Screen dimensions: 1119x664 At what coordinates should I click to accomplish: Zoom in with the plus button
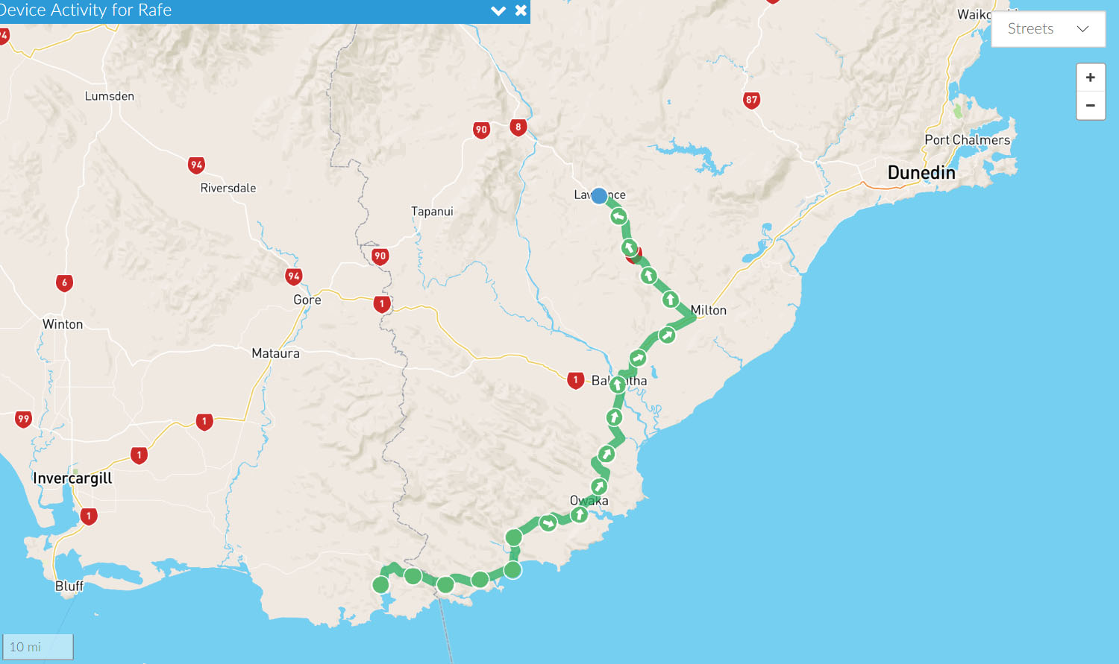tap(1091, 78)
